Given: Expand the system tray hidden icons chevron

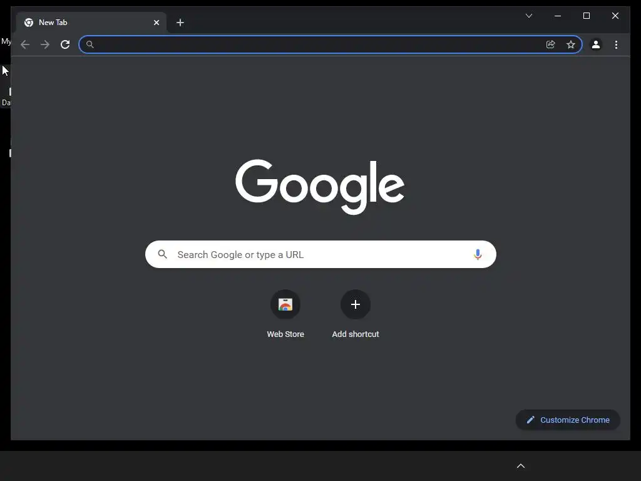Looking at the screenshot, I should pyautogui.click(x=520, y=466).
